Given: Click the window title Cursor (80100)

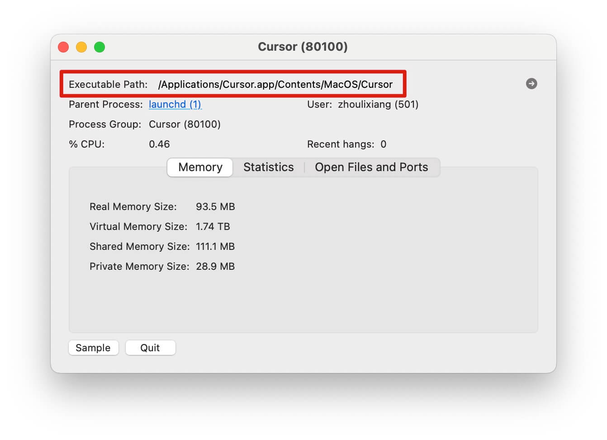Looking at the screenshot, I should [303, 47].
